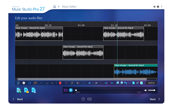Viewport: 173px width, 109px height.
Task: Open the speedometer tempo icon
Action: [x=35, y=83]
